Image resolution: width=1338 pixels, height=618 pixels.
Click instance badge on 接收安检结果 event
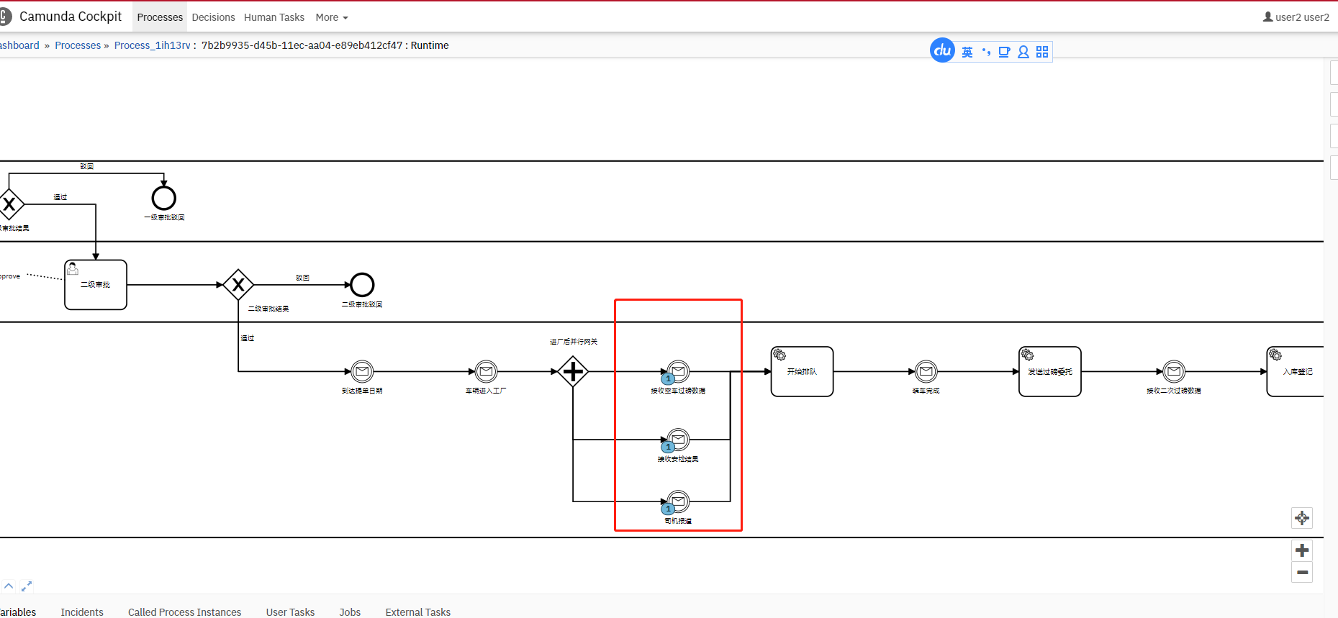(668, 447)
